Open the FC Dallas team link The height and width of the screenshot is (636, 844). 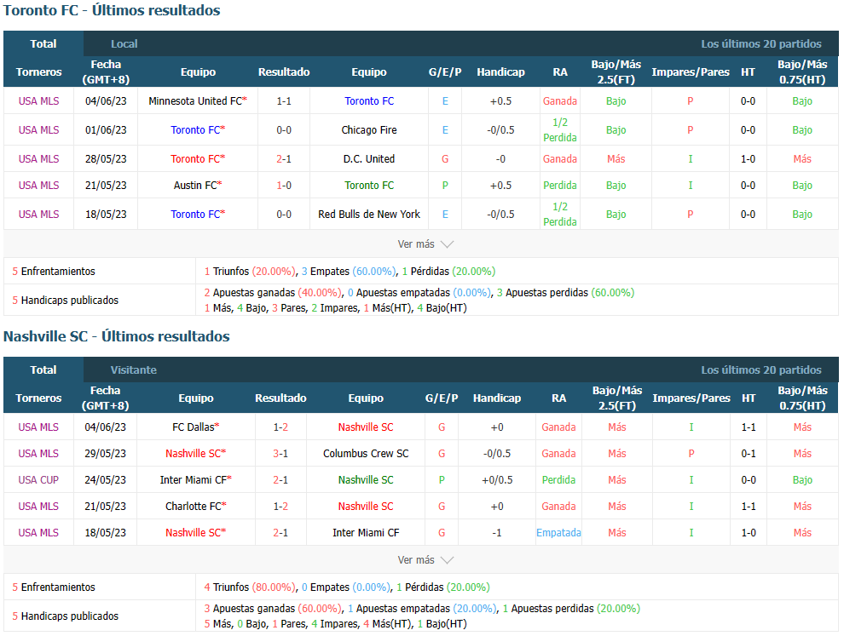[x=196, y=427]
